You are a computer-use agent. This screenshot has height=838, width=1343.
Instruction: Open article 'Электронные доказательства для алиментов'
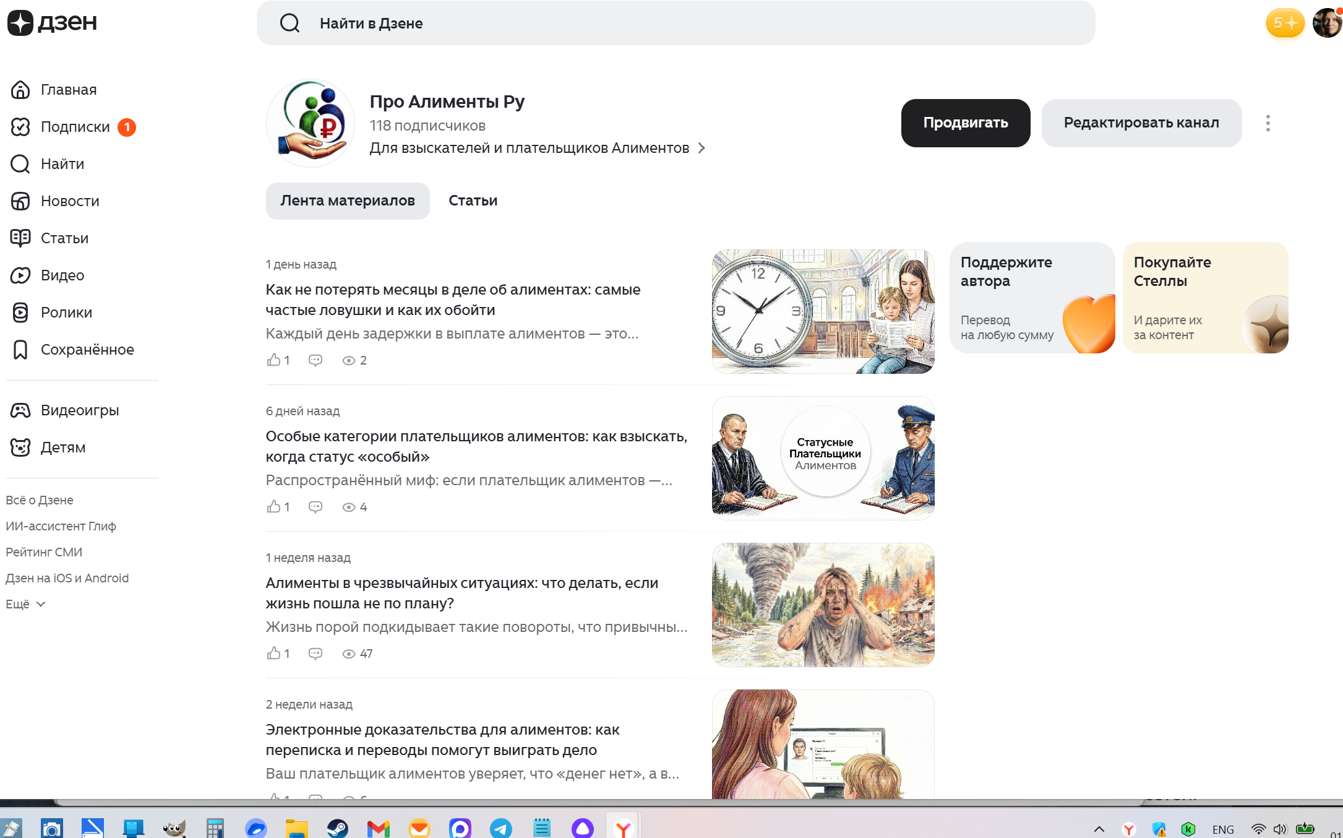click(x=443, y=740)
